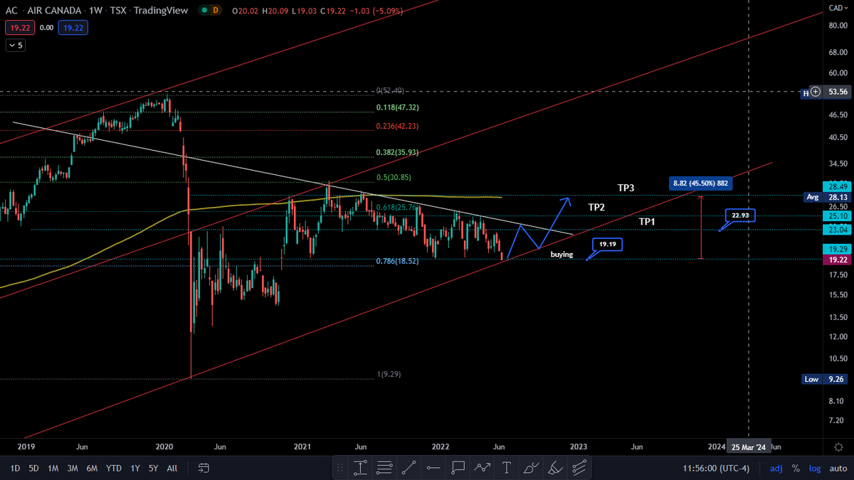Set range to 3M
The width and height of the screenshot is (854, 480).
(x=73, y=469)
